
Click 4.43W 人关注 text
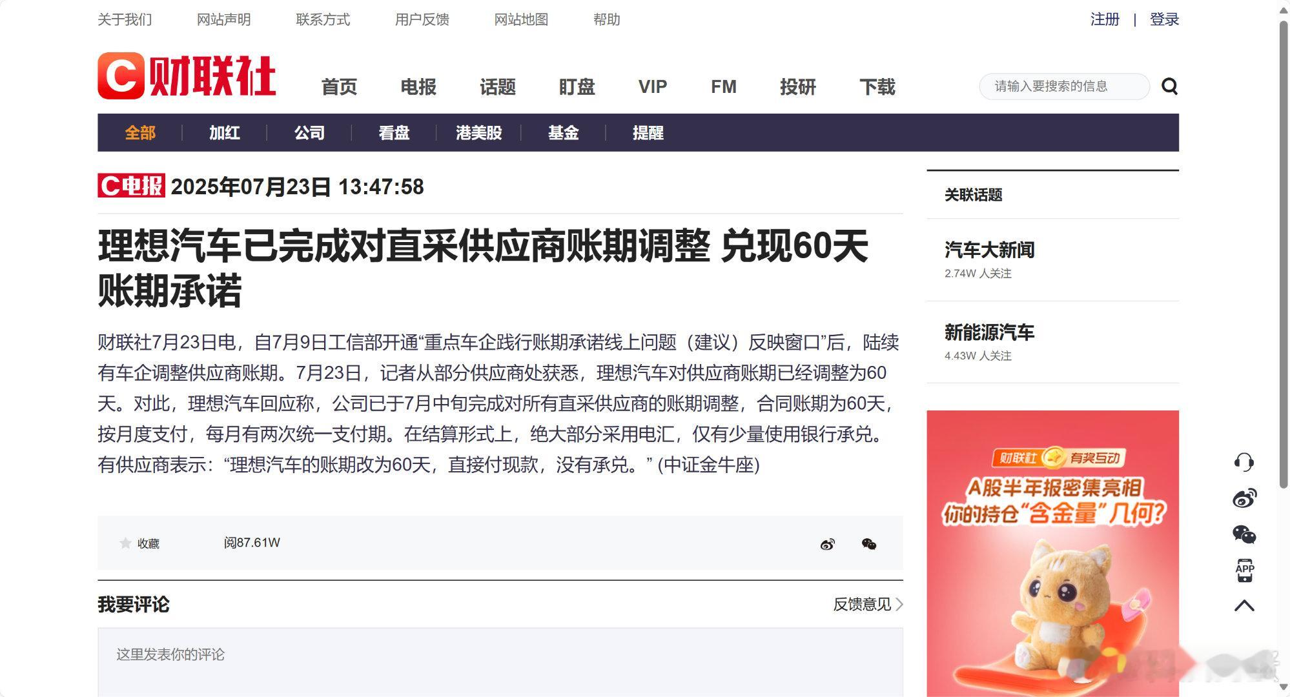[978, 356]
